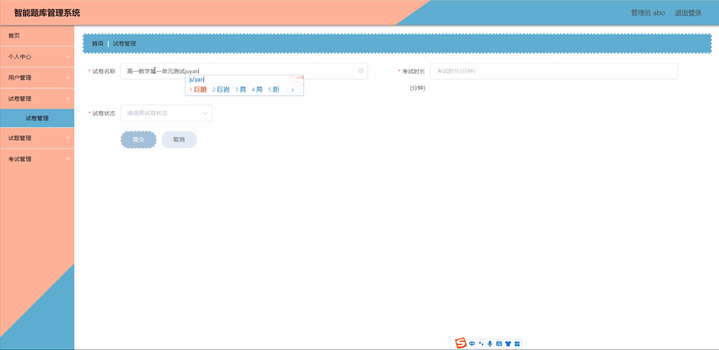Go to next IME candidate page arrow
Viewport: 719px width, 350px height.
point(293,90)
